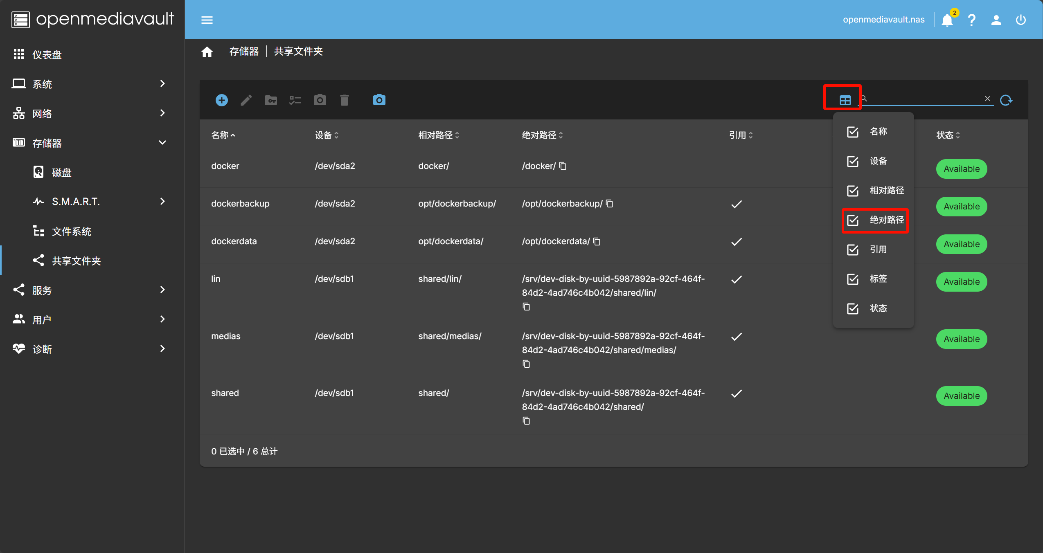The height and width of the screenshot is (553, 1043).
Task: Click the column visibility grid icon
Action: pyautogui.click(x=845, y=100)
